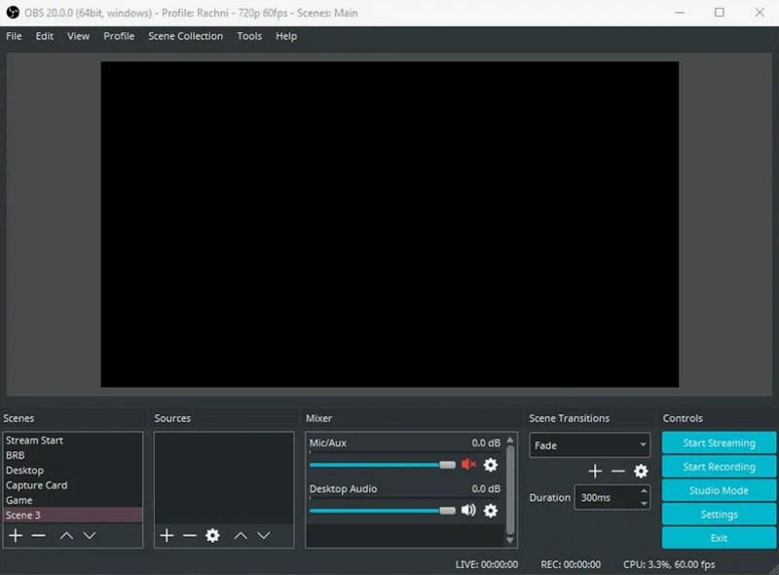The image size is (779, 575).
Task: Select the Capture Card scene
Action: click(72, 485)
